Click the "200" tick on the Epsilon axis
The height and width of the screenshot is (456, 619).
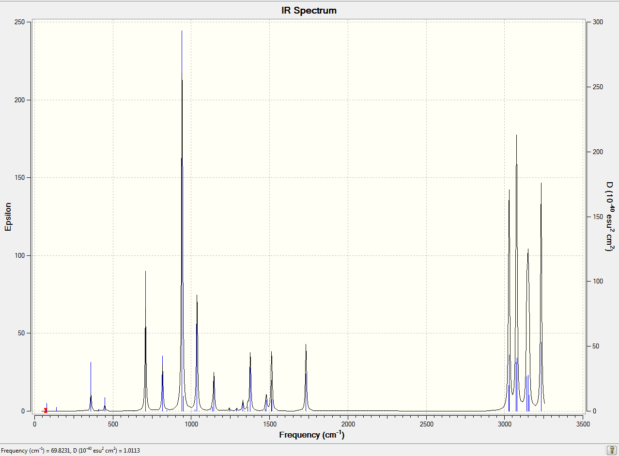[20, 100]
